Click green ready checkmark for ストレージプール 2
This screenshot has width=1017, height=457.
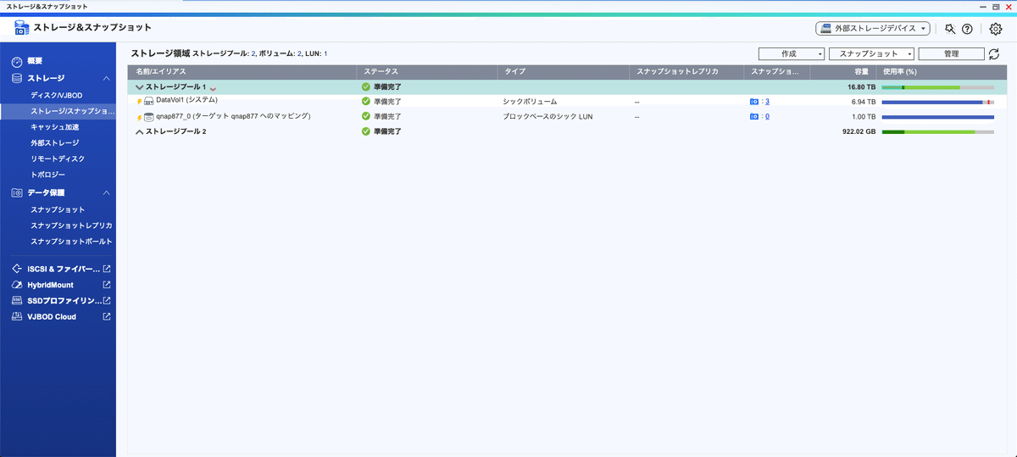[x=366, y=131]
